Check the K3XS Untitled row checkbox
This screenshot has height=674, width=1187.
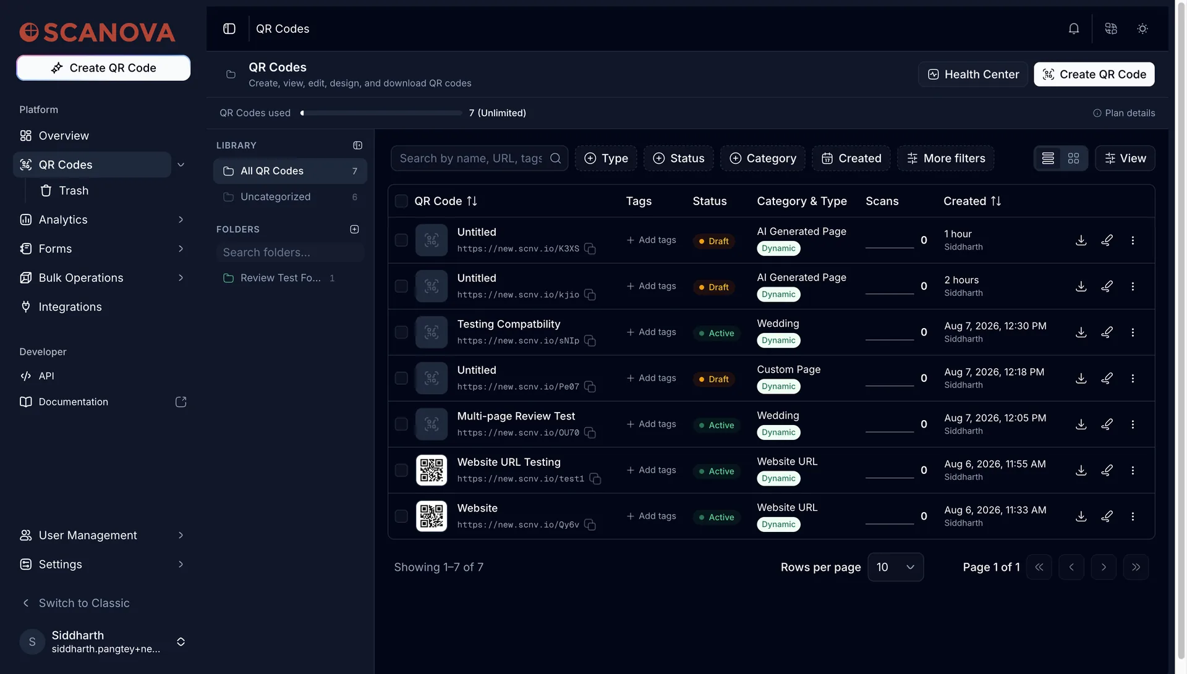click(x=401, y=240)
